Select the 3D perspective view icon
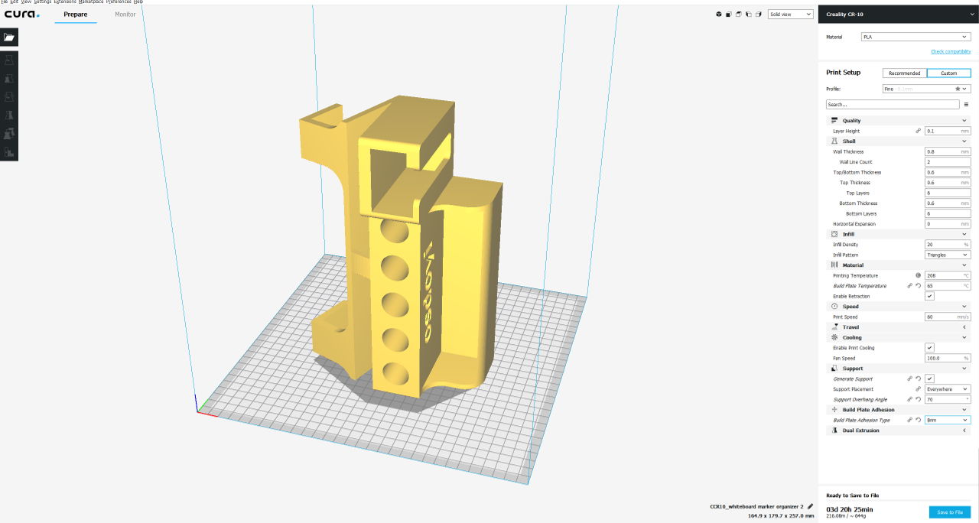This screenshot has width=979, height=523. (x=719, y=14)
